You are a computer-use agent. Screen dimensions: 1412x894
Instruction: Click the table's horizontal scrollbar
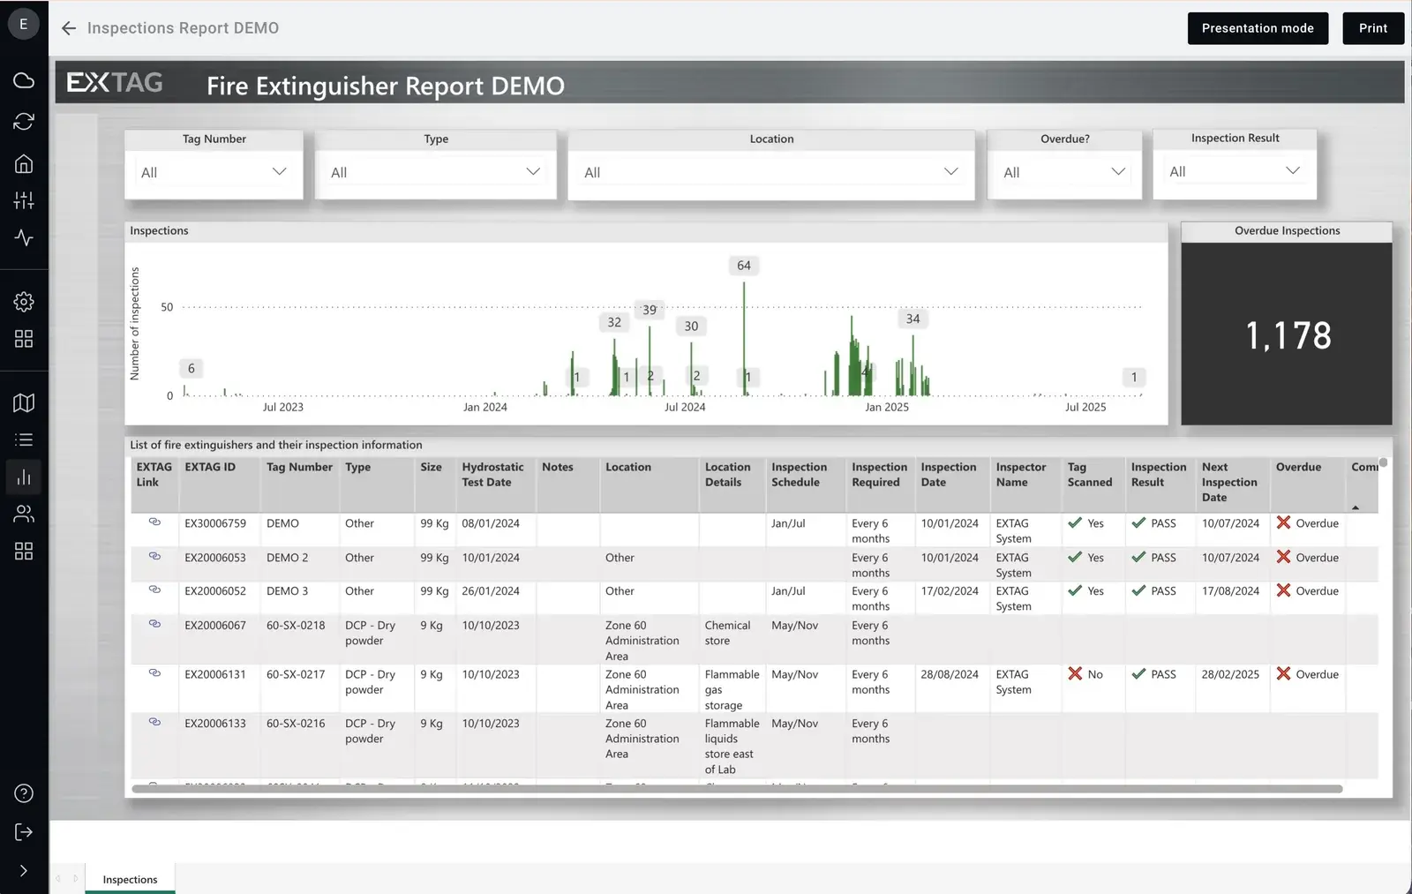[737, 789]
